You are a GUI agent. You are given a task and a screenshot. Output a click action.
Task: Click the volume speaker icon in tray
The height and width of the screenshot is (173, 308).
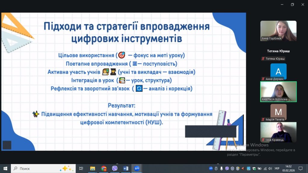269,168
